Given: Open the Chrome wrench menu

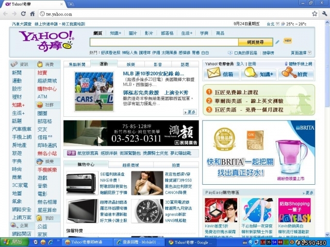Looking at the screenshot, I should 324,14.
